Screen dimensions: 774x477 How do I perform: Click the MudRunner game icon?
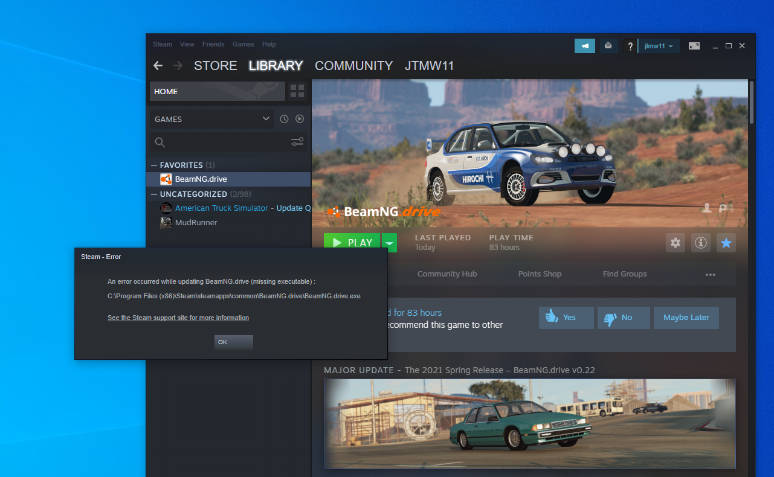166,222
